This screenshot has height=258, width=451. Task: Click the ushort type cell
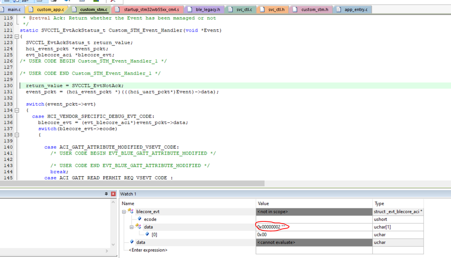click(398, 220)
